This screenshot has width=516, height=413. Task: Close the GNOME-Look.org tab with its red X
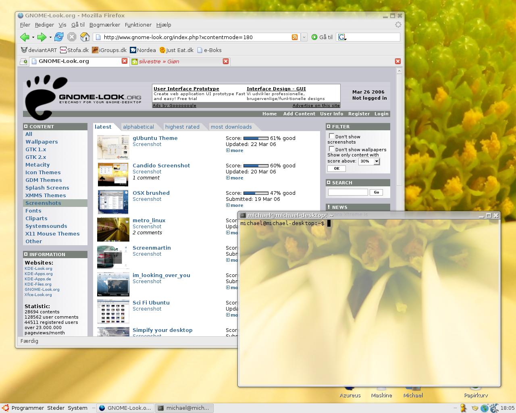pyautogui.click(x=125, y=61)
